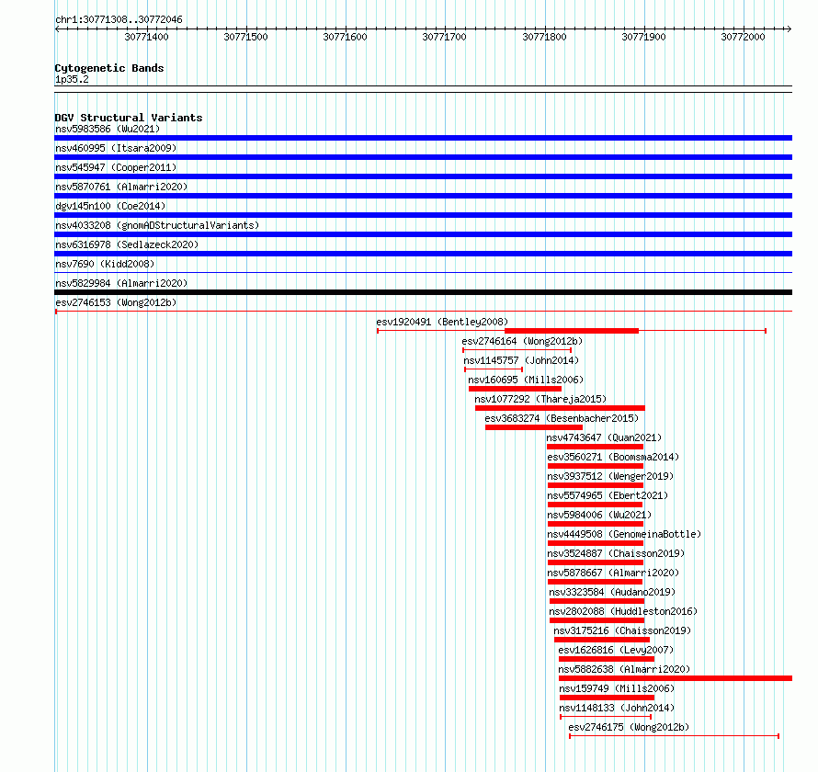The image size is (818, 772).
Task: Click nsv6316978 (Sedlazeck2020) label
Action: tap(127, 244)
